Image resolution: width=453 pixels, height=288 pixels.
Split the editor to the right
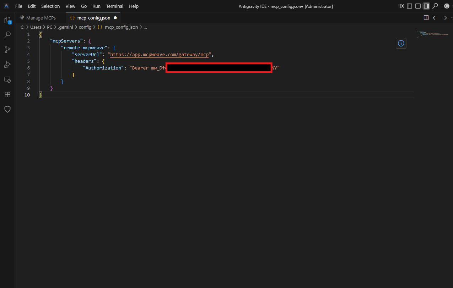click(x=426, y=18)
